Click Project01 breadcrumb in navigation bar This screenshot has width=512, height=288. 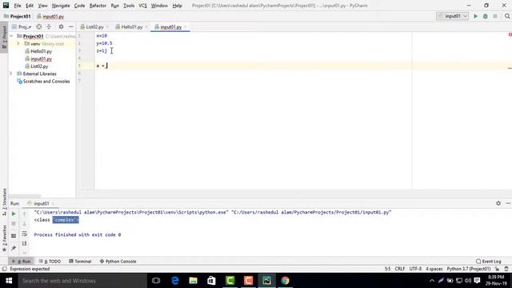(18, 16)
